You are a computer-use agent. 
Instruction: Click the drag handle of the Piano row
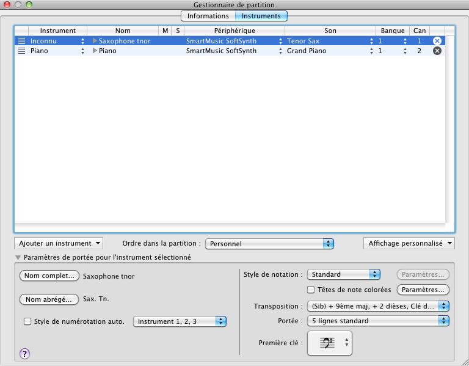point(22,51)
